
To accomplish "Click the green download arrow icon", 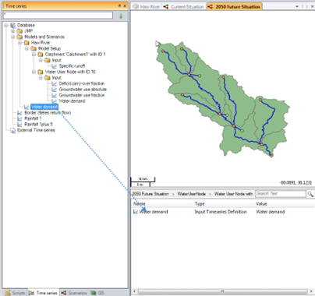I will [x=121, y=16].
